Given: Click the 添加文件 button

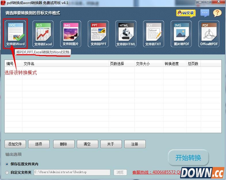Looking at the screenshot, I should [x=15, y=144].
